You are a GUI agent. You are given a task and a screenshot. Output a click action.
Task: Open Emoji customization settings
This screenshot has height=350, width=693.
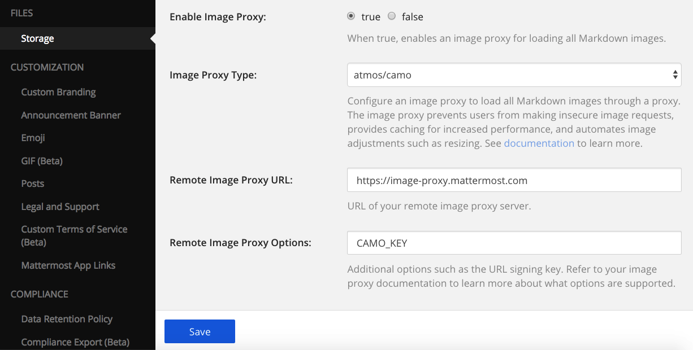33,138
